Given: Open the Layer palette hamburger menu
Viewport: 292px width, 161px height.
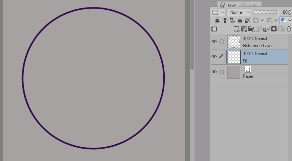Looking at the screenshot, I should 214,4.
